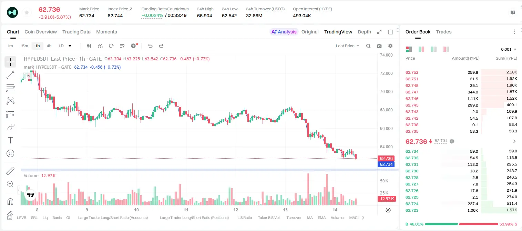Select the crosshair cursor tool

[10, 62]
